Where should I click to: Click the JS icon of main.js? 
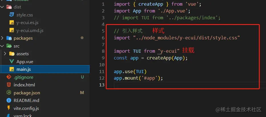click(x=12, y=69)
